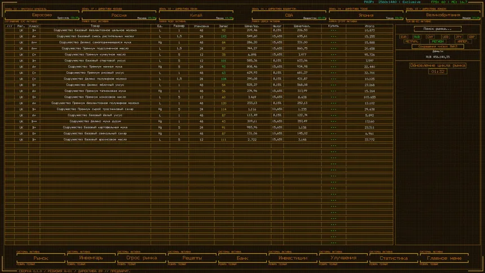The height and width of the screenshot is (273, 485).
Task: Click buy dots for арахисовое масло row
Action: coord(333,139)
